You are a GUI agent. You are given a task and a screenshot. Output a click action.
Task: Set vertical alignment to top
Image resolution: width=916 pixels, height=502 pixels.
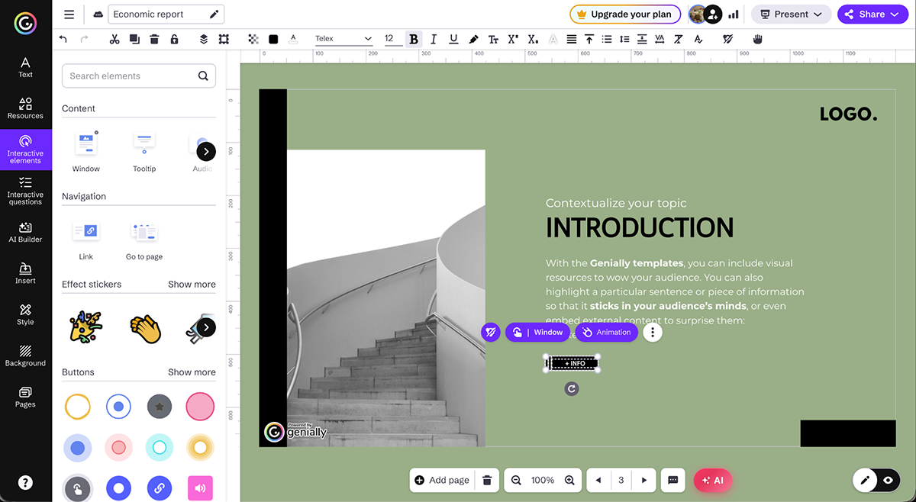[x=589, y=39]
